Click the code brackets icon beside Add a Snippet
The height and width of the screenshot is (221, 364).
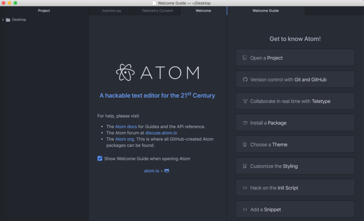point(245,209)
